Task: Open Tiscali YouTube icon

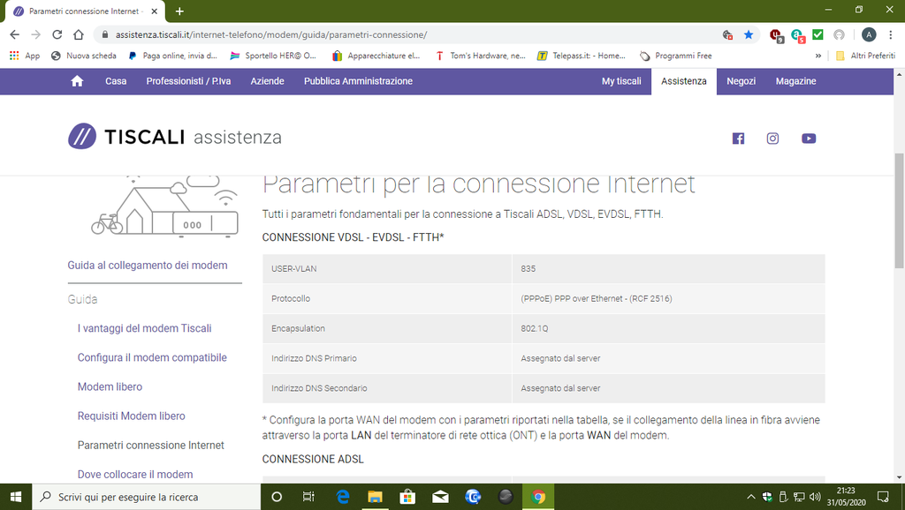Action: (809, 139)
